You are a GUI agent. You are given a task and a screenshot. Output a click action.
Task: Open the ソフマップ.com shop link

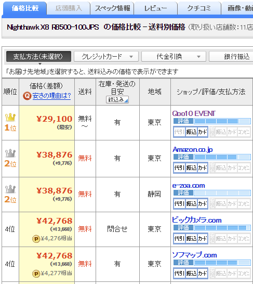pos(194,255)
